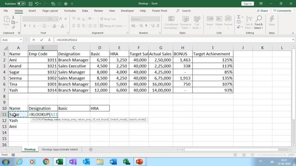
Task: Switch to the Insert ribbon tab
Action: [32, 11]
